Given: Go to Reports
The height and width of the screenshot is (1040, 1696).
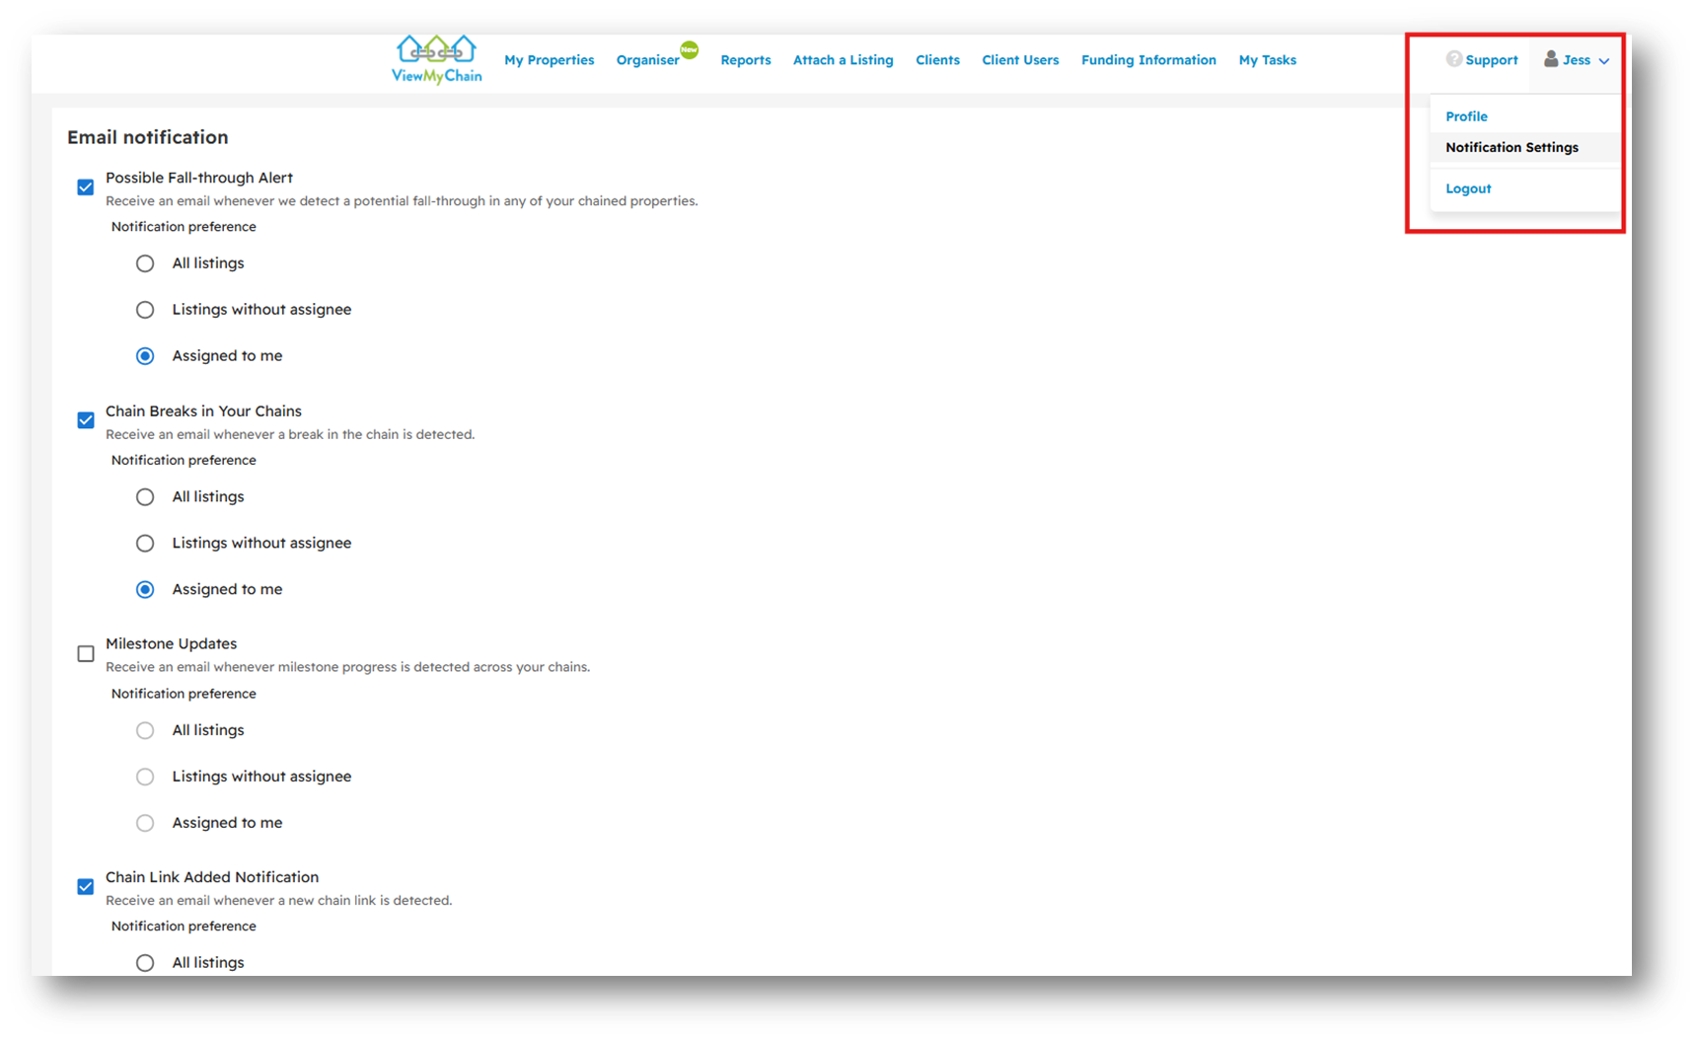Looking at the screenshot, I should pos(745,60).
